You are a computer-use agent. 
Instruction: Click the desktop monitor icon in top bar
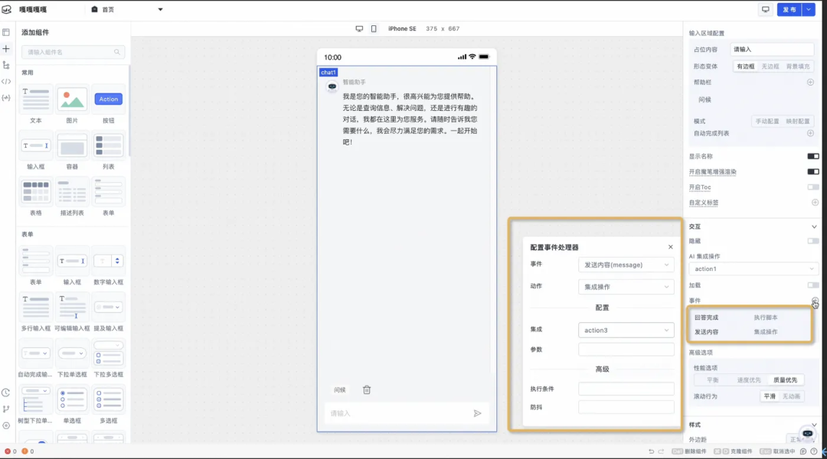(766, 8)
